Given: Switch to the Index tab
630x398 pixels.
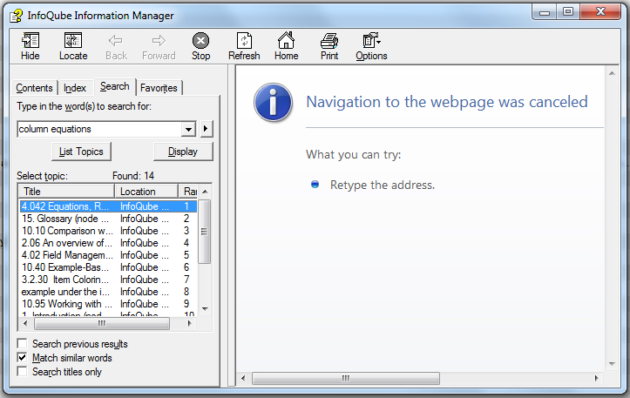Looking at the screenshot, I should click(x=75, y=88).
